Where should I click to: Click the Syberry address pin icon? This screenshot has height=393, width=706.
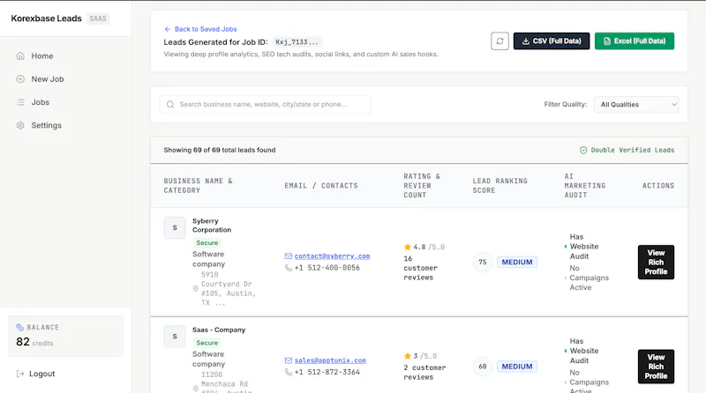pyautogui.click(x=196, y=289)
